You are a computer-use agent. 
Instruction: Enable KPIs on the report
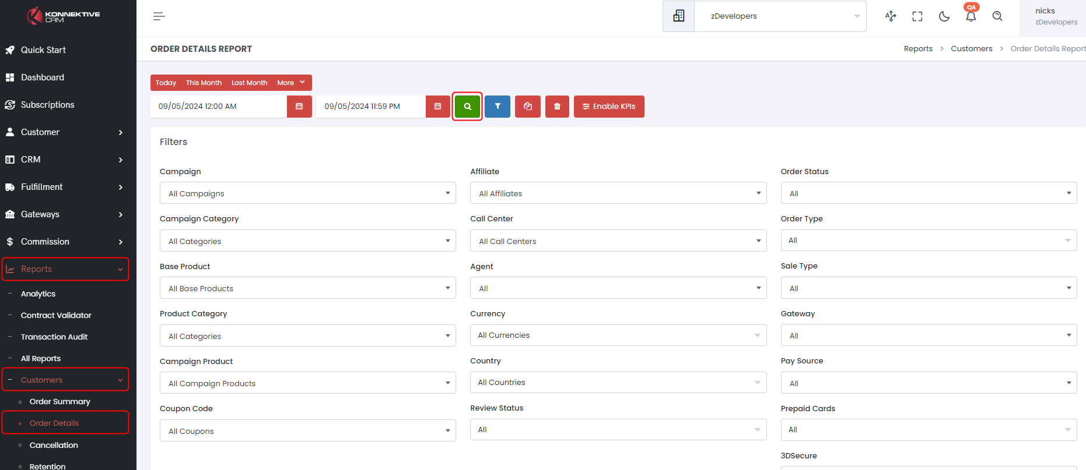click(609, 107)
